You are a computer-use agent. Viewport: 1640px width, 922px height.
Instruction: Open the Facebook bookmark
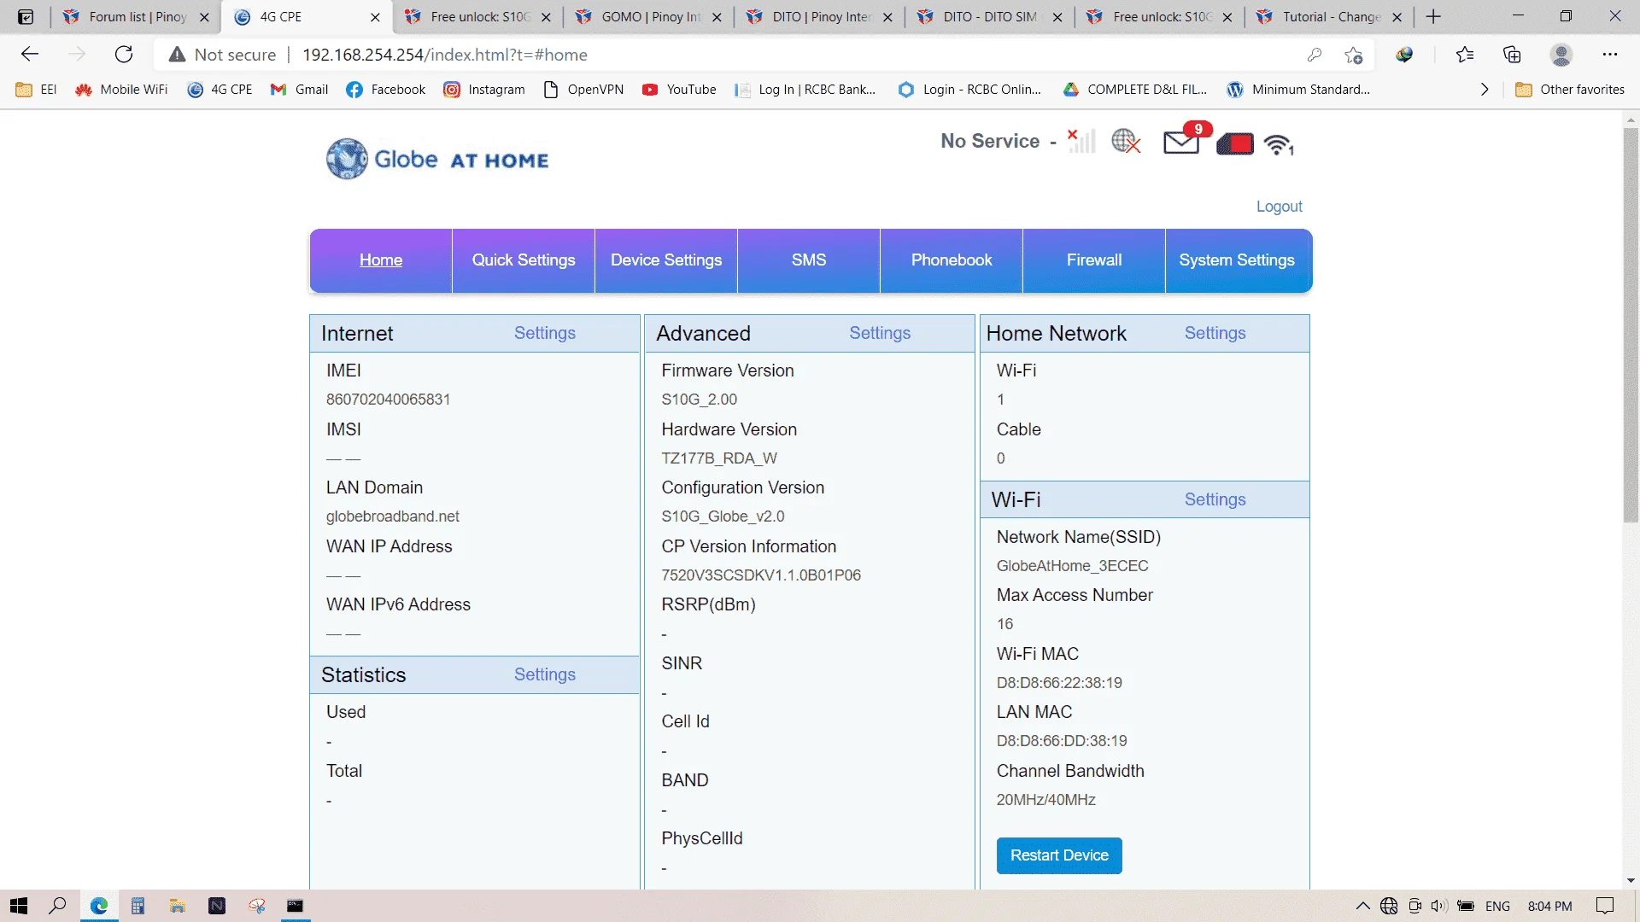pyautogui.click(x=386, y=89)
